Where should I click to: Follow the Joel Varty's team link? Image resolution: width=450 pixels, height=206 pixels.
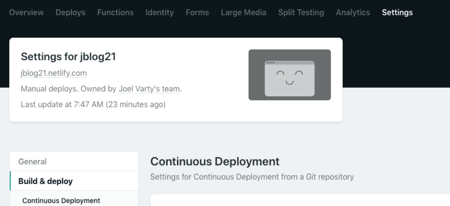point(149,89)
